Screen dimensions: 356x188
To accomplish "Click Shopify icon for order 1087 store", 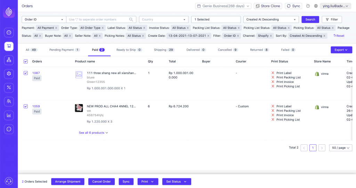I will pyautogui.click(x=317, y=74).
